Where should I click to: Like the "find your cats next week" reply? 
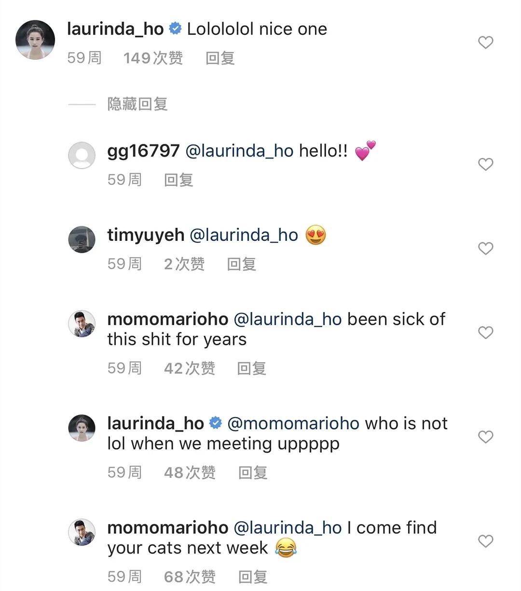485,541
